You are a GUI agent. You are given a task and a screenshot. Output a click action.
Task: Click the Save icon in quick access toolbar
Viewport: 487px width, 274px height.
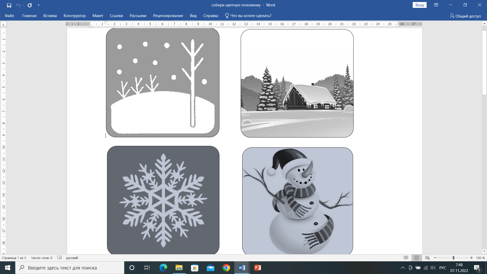(9, 5)
